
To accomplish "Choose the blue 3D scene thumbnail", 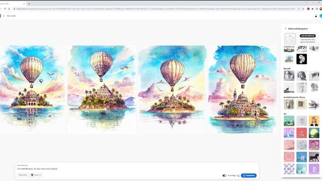I will point(301,157).
